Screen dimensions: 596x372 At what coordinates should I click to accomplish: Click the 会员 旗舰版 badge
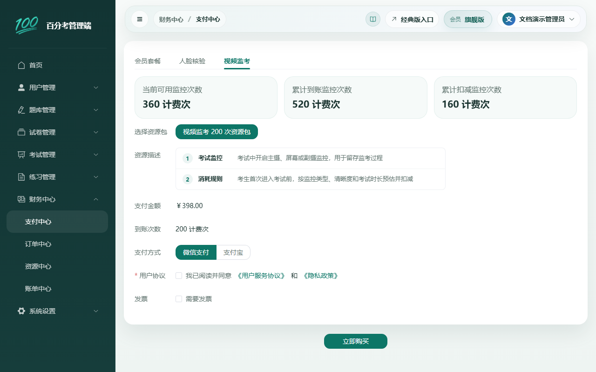468,19
